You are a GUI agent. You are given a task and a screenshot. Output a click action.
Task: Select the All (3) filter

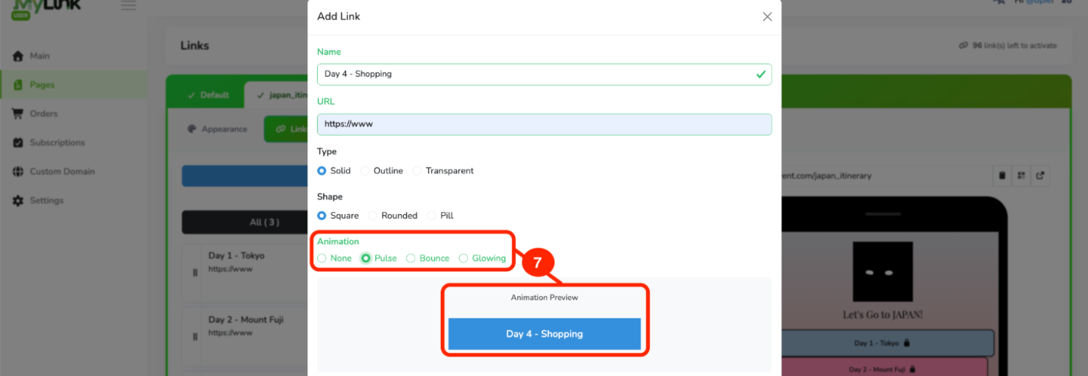pyautogui.click(x=244, y=223)
